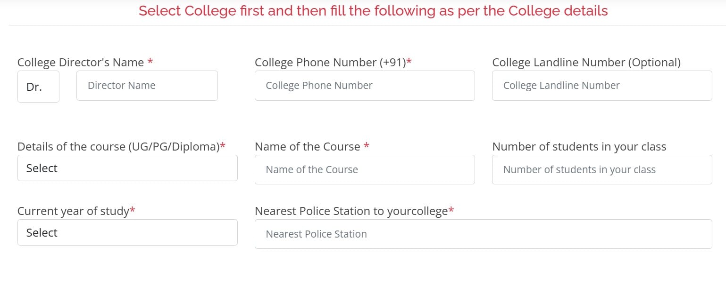Screen dimensions: 726x294
Task: Expand the 'Current year of study' Select dropdown
Action: point(127,232)
